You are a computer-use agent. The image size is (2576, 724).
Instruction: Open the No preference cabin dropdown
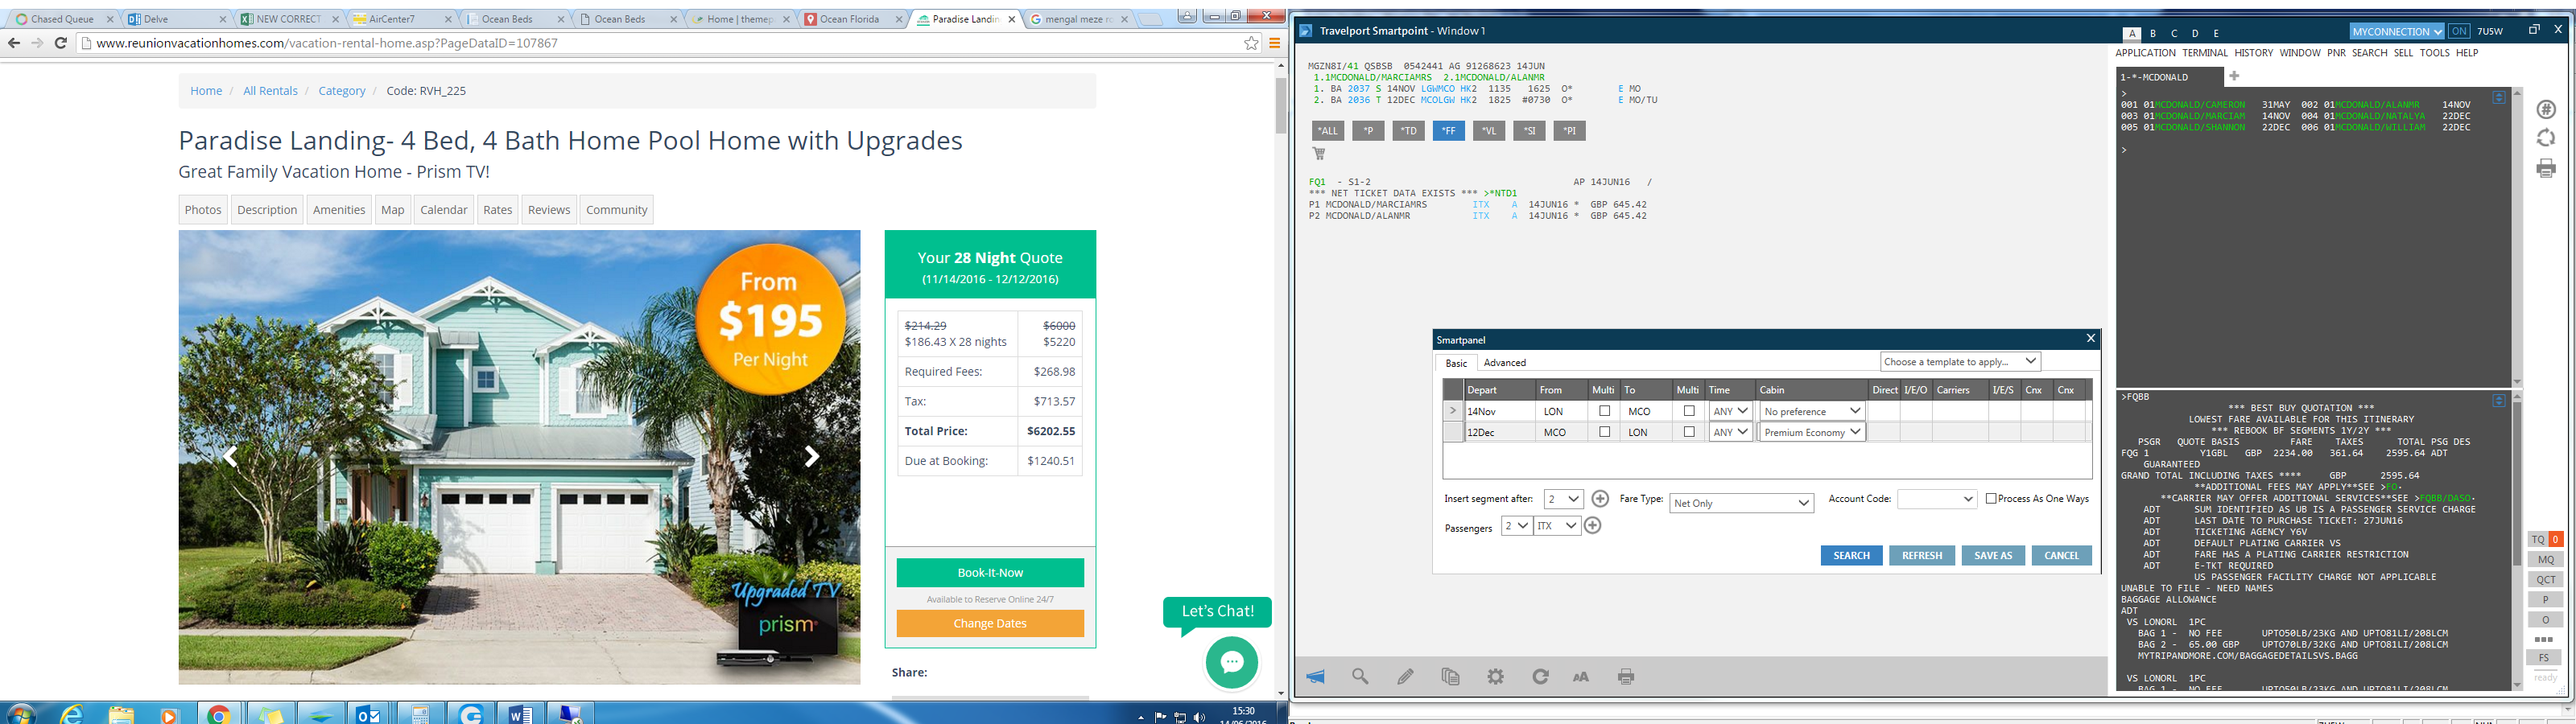pyautogui.click(x=1812, y=411)
